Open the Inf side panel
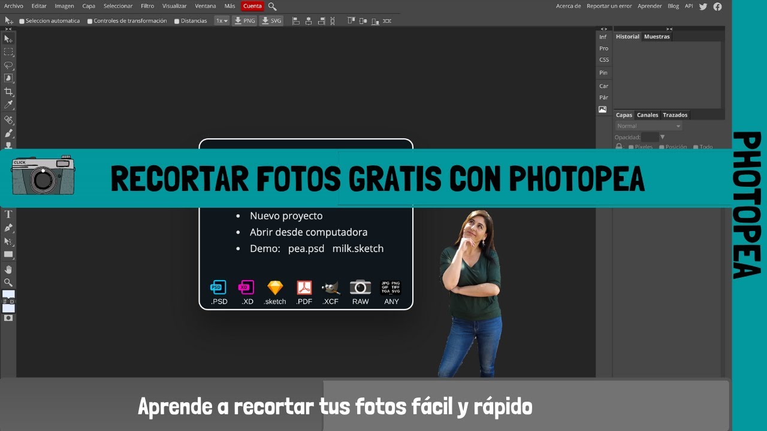The image size is (767, 431). tap(603, 37)
